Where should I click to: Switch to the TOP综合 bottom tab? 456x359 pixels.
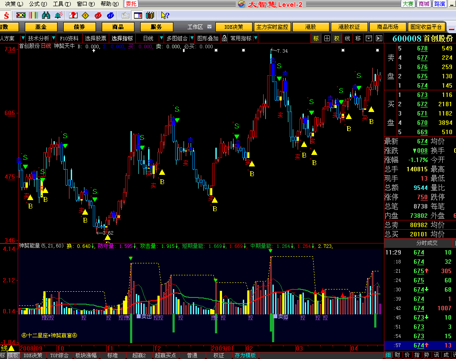pyautogui.click(x=59, y=355)
